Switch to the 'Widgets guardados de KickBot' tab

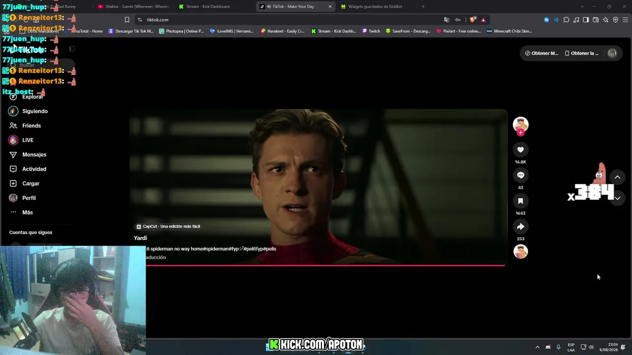(x=375, y=6)
